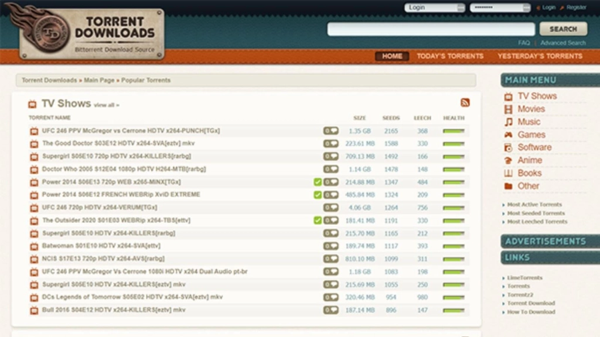Expand the Login username dropdown arrow

pyautogui.click(x=460, y=6)
